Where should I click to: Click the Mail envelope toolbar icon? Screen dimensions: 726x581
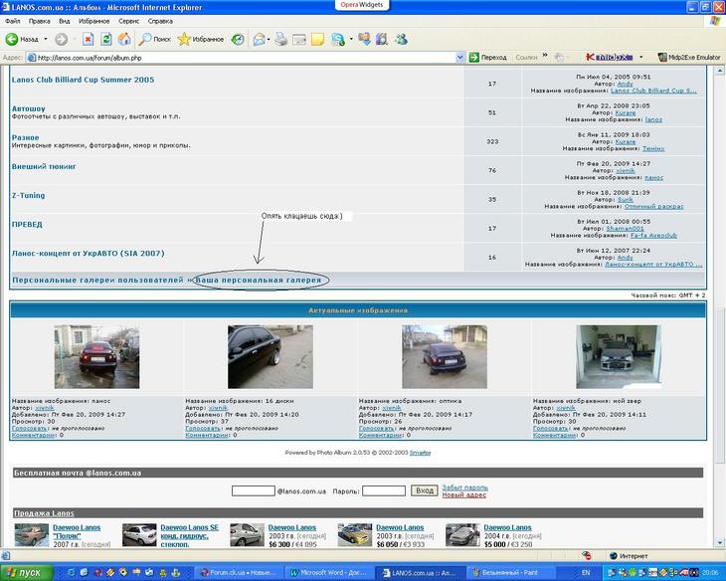pos(258,39)
